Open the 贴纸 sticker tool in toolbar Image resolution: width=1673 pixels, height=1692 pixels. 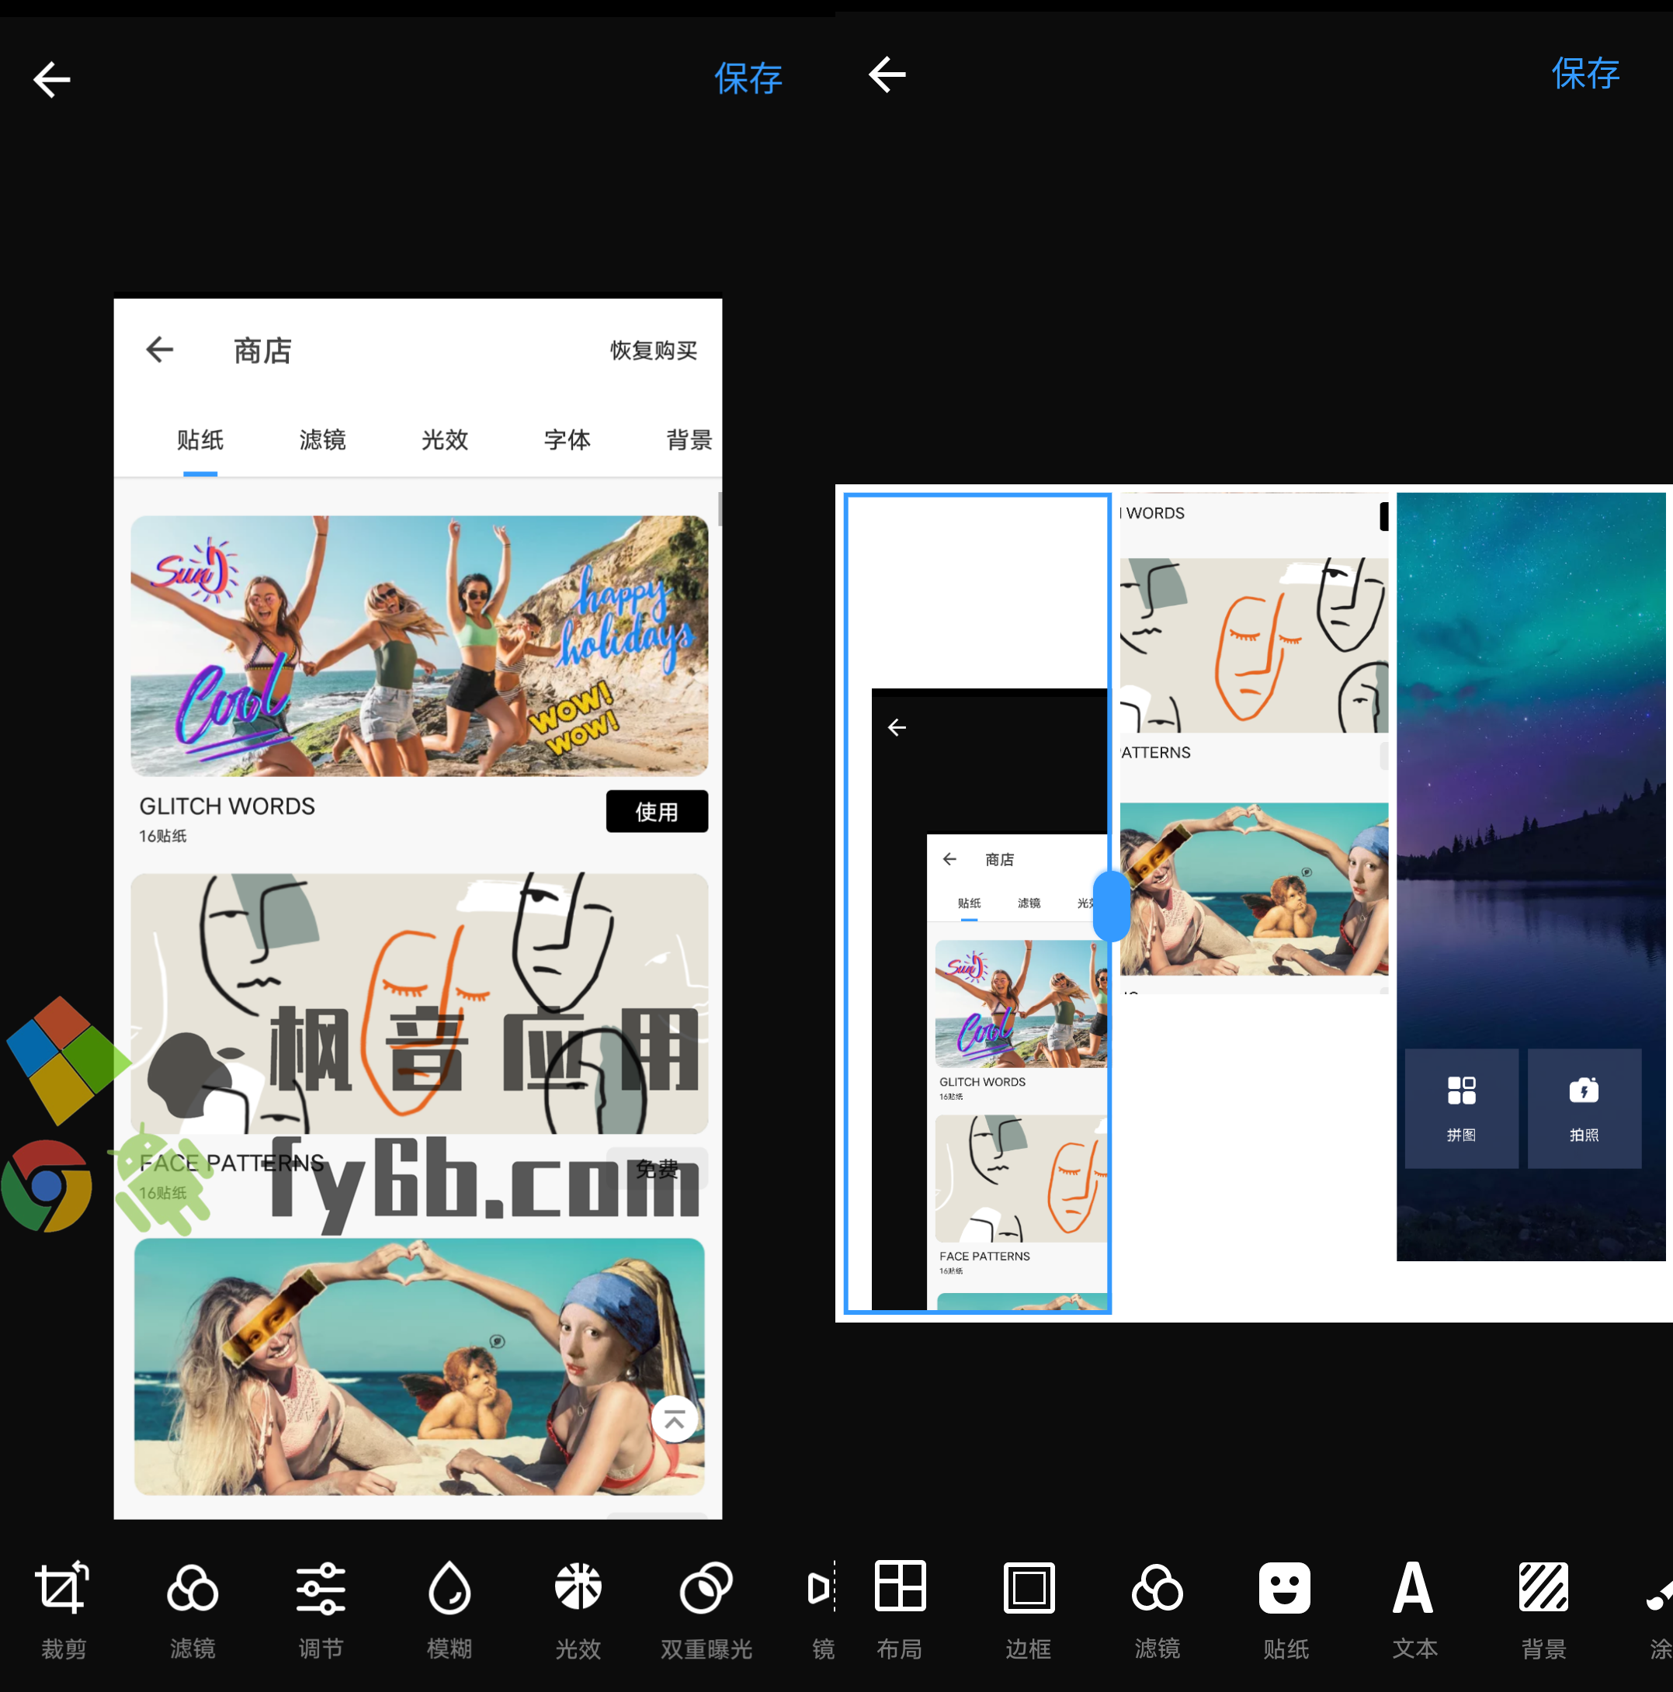coord(1285,1610)
